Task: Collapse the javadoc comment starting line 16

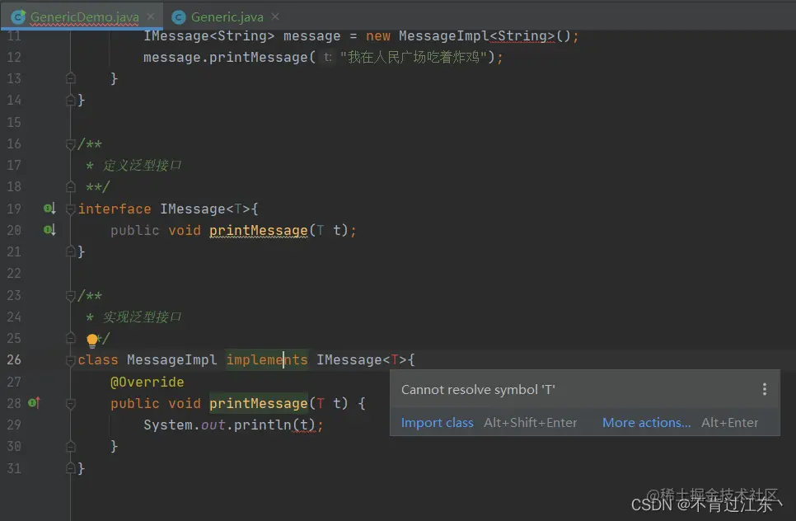Action: [71, 145]
